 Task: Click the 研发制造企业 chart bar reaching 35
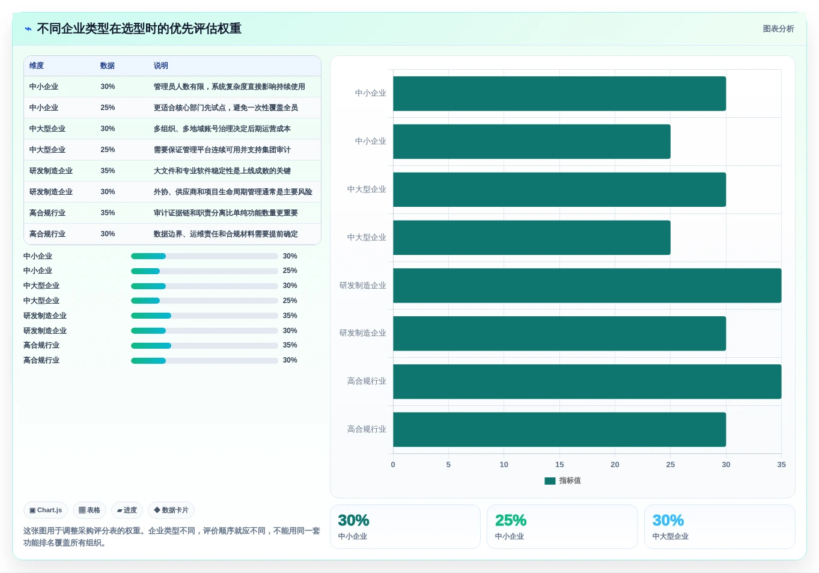[x=587, y=286]
